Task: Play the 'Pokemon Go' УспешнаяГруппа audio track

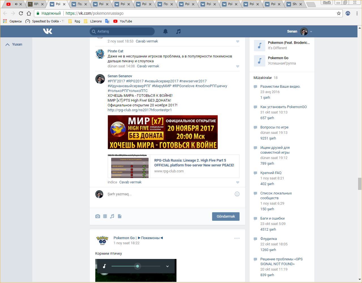Action: tap(259, 61)
